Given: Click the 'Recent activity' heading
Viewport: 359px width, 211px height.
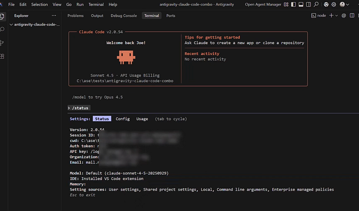Looking at the screenshot, I should pos(202,53).
